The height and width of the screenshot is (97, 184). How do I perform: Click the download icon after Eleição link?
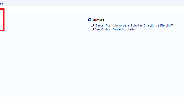pos(172,24)
